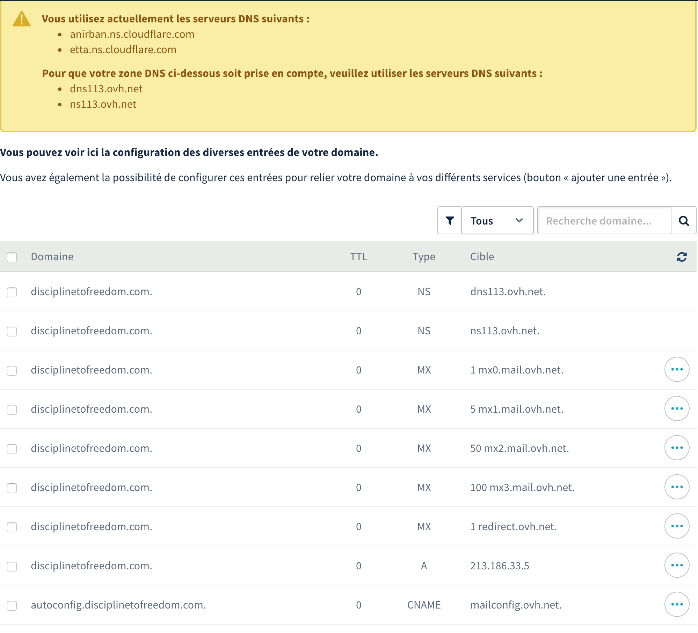Open actions menu for 1 mx0.mail.ovh.net row
The height and width of the screenshot is (633, 698).
(x=677, y=370)
